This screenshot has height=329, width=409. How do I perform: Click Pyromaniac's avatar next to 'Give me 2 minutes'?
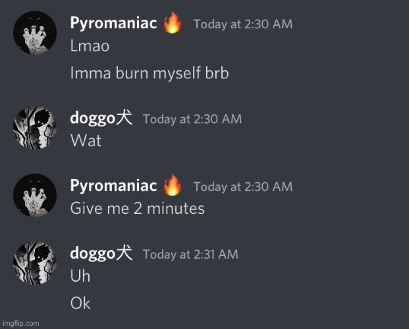click(x=35, y=195)
